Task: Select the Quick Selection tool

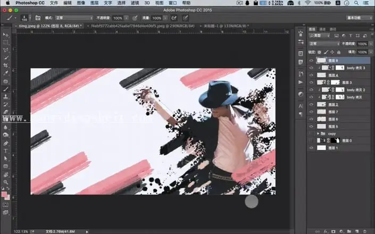Action: pyautogui.click(x=5, y=57)
